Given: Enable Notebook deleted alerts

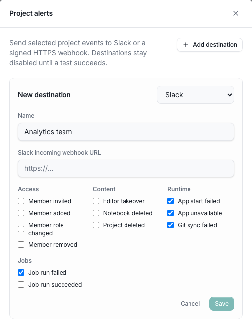Looking at the screenshot, I should 96,213.
